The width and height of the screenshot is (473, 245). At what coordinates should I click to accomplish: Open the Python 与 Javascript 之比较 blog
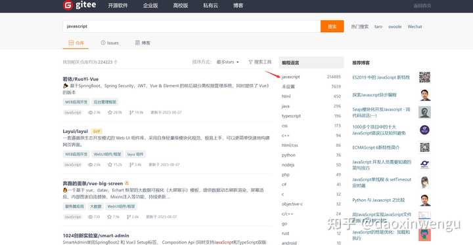(x=378, y=200)
